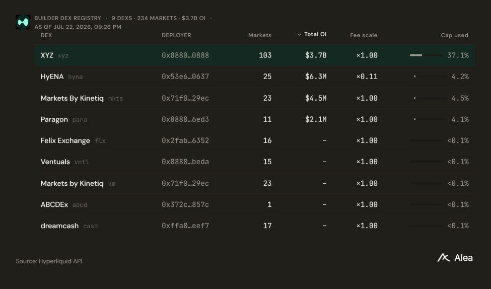491x289 pixels.
Task: Click the Hyperliquid logo icon
Action: pos(23,22)
